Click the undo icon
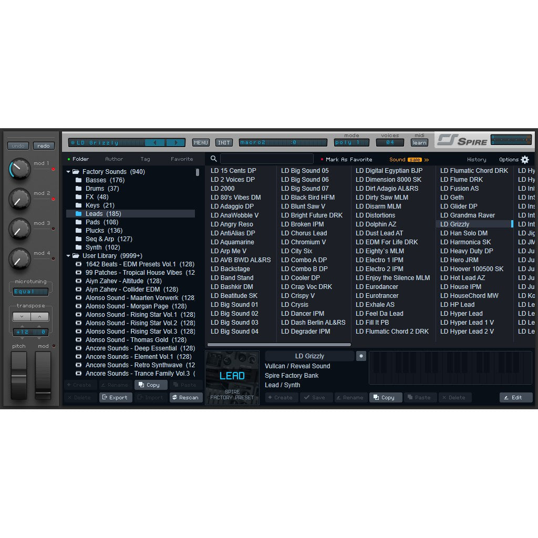This screenshot has width=538, height=538. pos(17,146)
